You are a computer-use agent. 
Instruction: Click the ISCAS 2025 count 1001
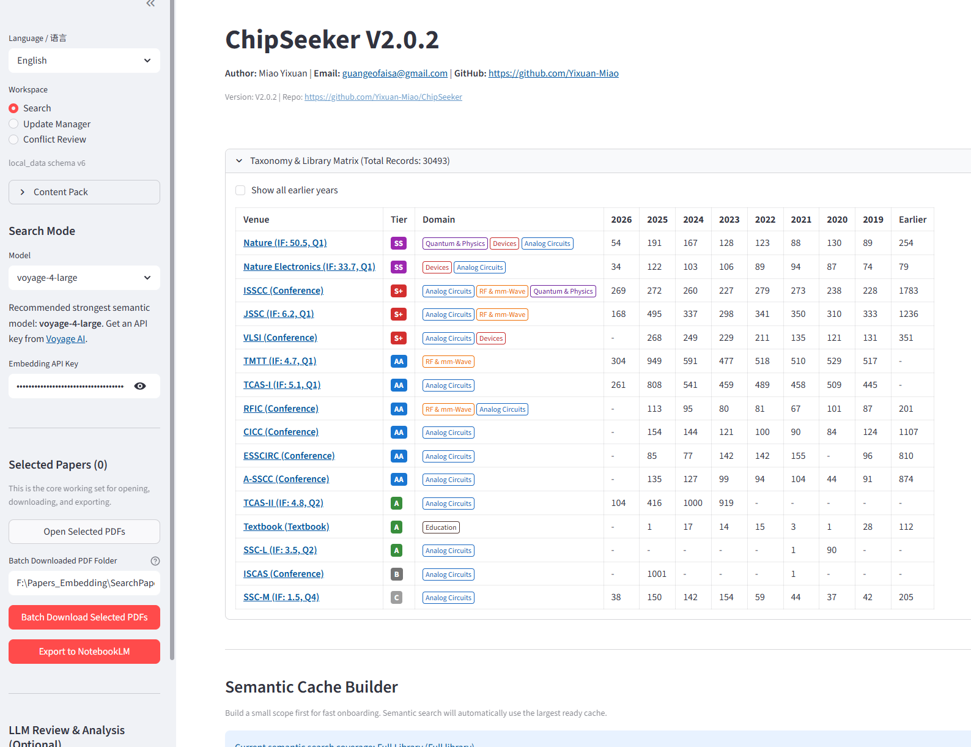[657, 574]
